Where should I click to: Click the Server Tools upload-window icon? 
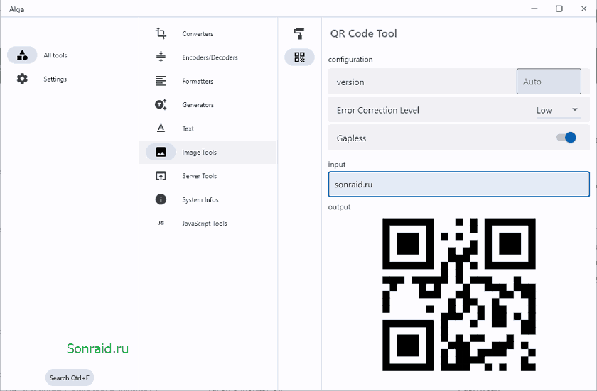161,175
